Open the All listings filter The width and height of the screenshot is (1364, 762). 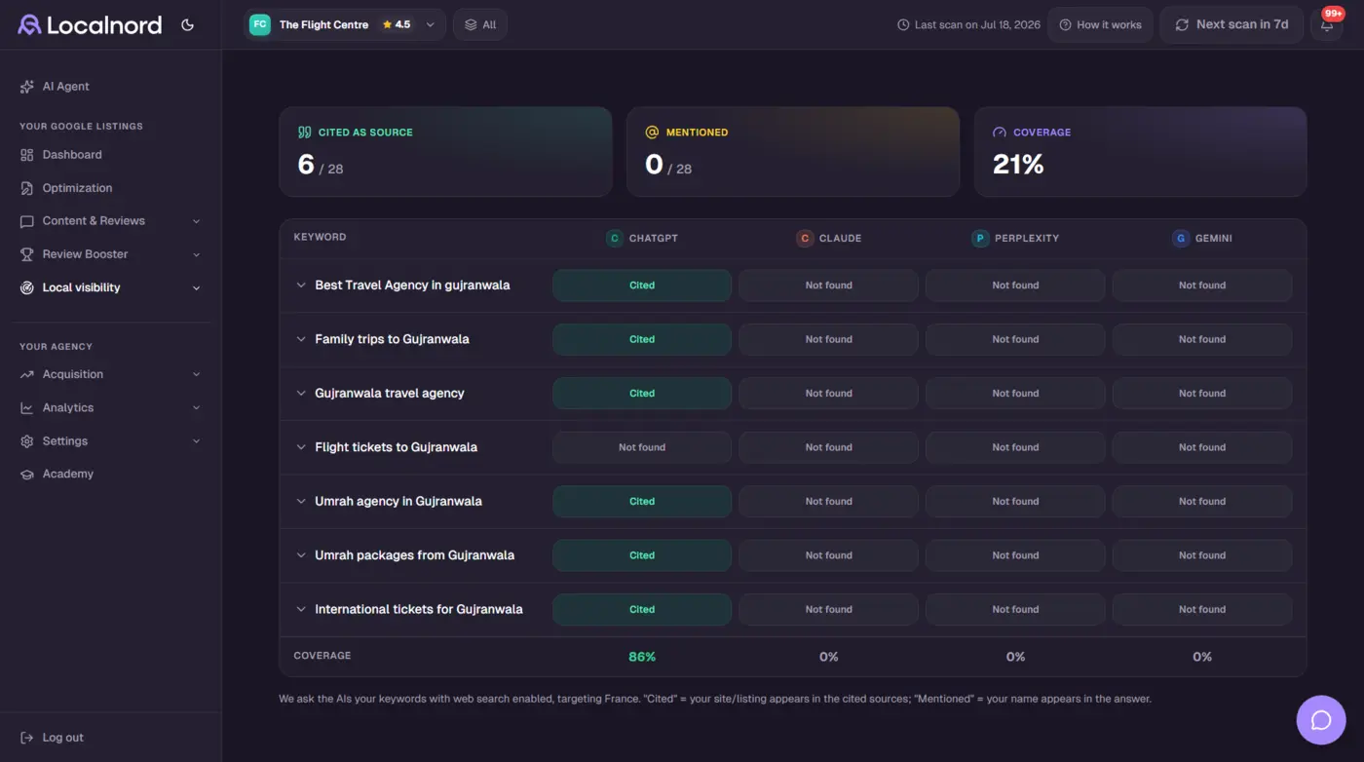pos(480,24)
